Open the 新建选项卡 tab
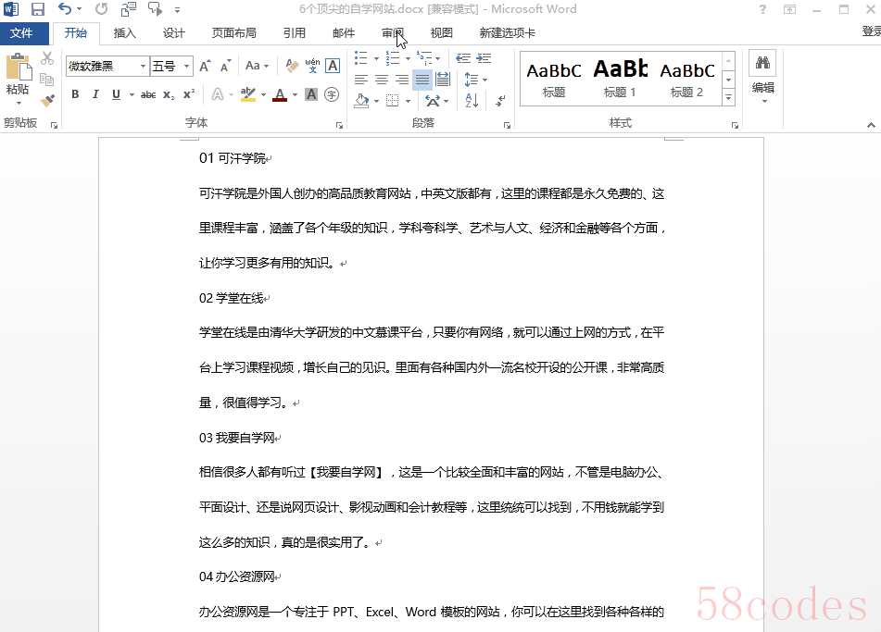The image size is (881, 632). [508, 33]
